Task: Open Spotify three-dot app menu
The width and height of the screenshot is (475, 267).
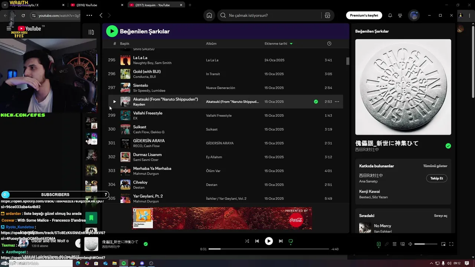Action: (x=89, y=15)
